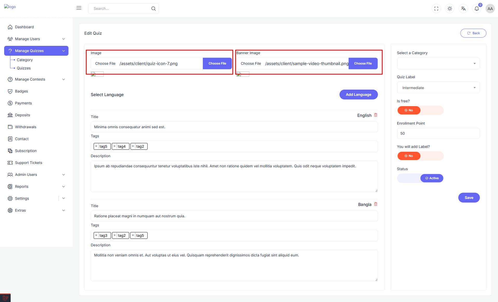The height and width of the screenshot is (302, 498).
Task: Remove tag5 from English tags
Action: 96,146
